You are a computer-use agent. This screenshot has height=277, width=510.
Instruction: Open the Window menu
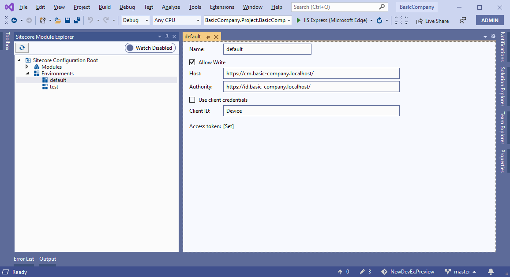coord(253,7)
